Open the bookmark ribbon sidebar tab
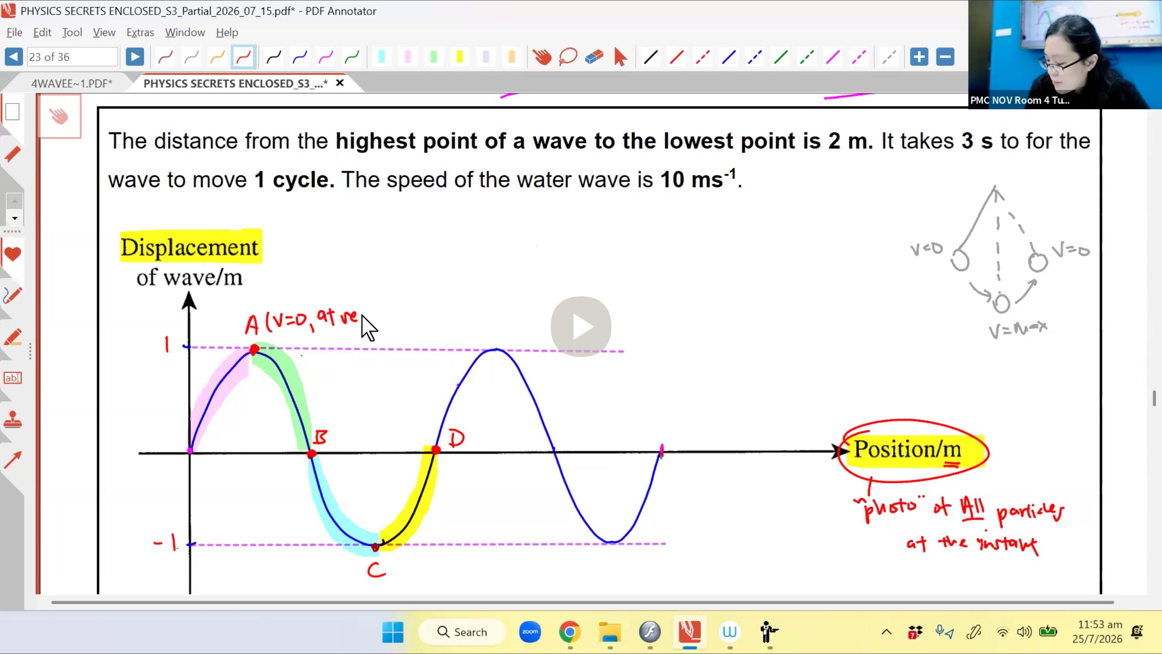The width and height of the screenshot is (1162, 654). click(x=12, y=154)
